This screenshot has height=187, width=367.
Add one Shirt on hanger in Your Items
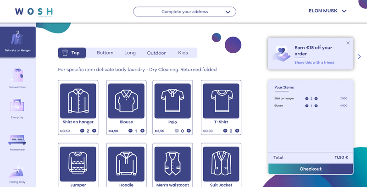[316, 99]
